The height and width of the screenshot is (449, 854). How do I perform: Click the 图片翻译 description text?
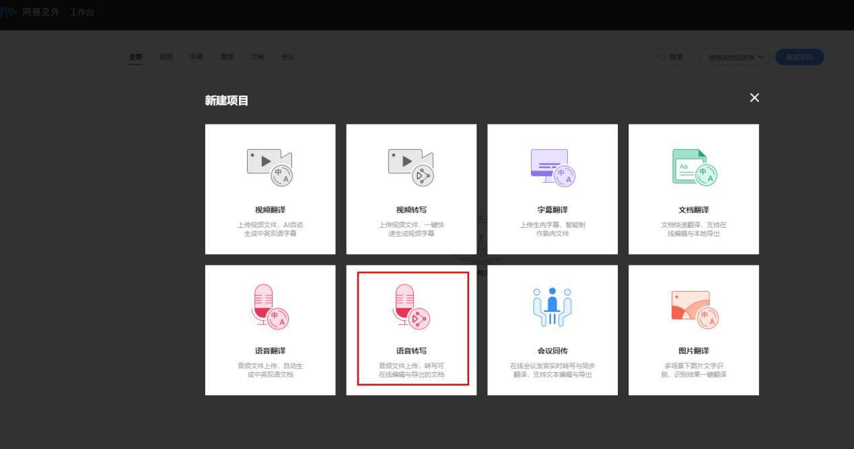[694, 370]
